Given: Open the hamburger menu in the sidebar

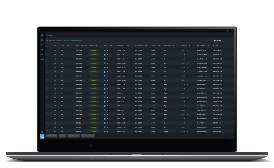Looking at the screenshot, I should (x=42, y=35).
